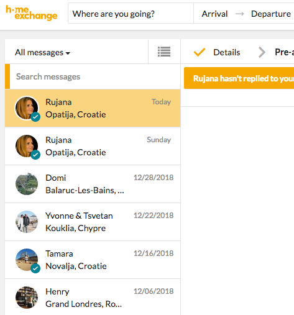Click the arrow between Arrival and Departure
The width and height of the screenshot is (294, 315).
point(240,14)
